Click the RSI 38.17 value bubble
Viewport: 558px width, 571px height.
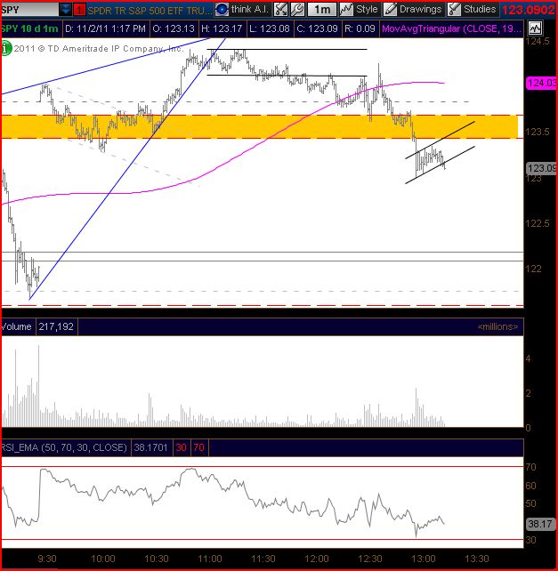(x=542, y=524)
